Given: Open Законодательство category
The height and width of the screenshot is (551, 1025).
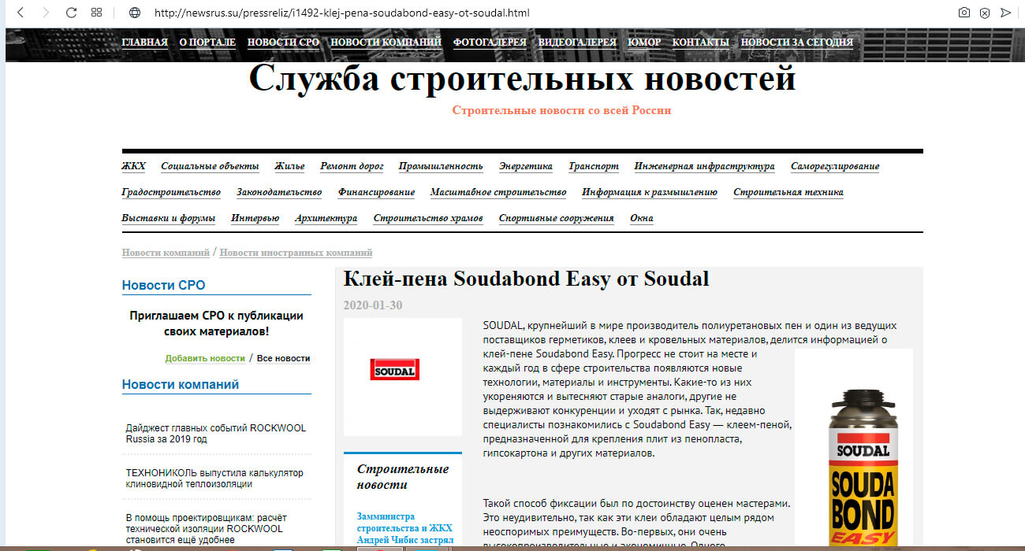Looking at the screenshot, I should tap(279, 192).
